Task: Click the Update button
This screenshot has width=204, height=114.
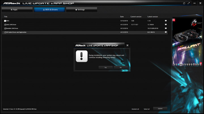Action: pyautogui.click(x=160, y=109)
